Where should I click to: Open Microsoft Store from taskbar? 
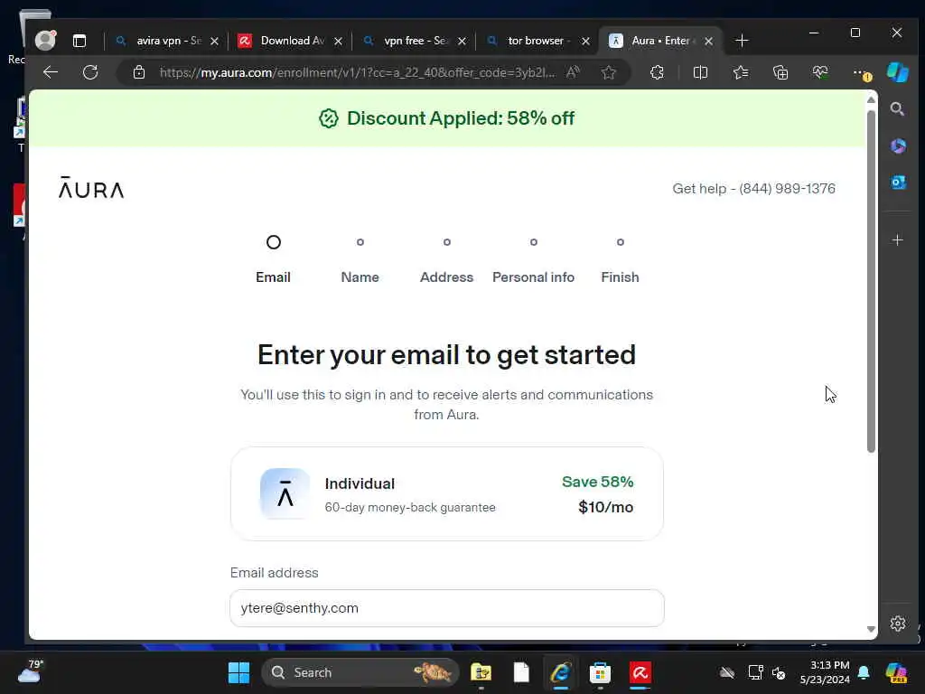click(x=600, y=672)
